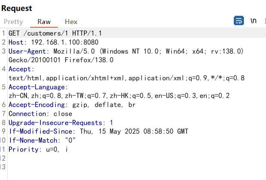Click the Request panel heading

(16, 8)
